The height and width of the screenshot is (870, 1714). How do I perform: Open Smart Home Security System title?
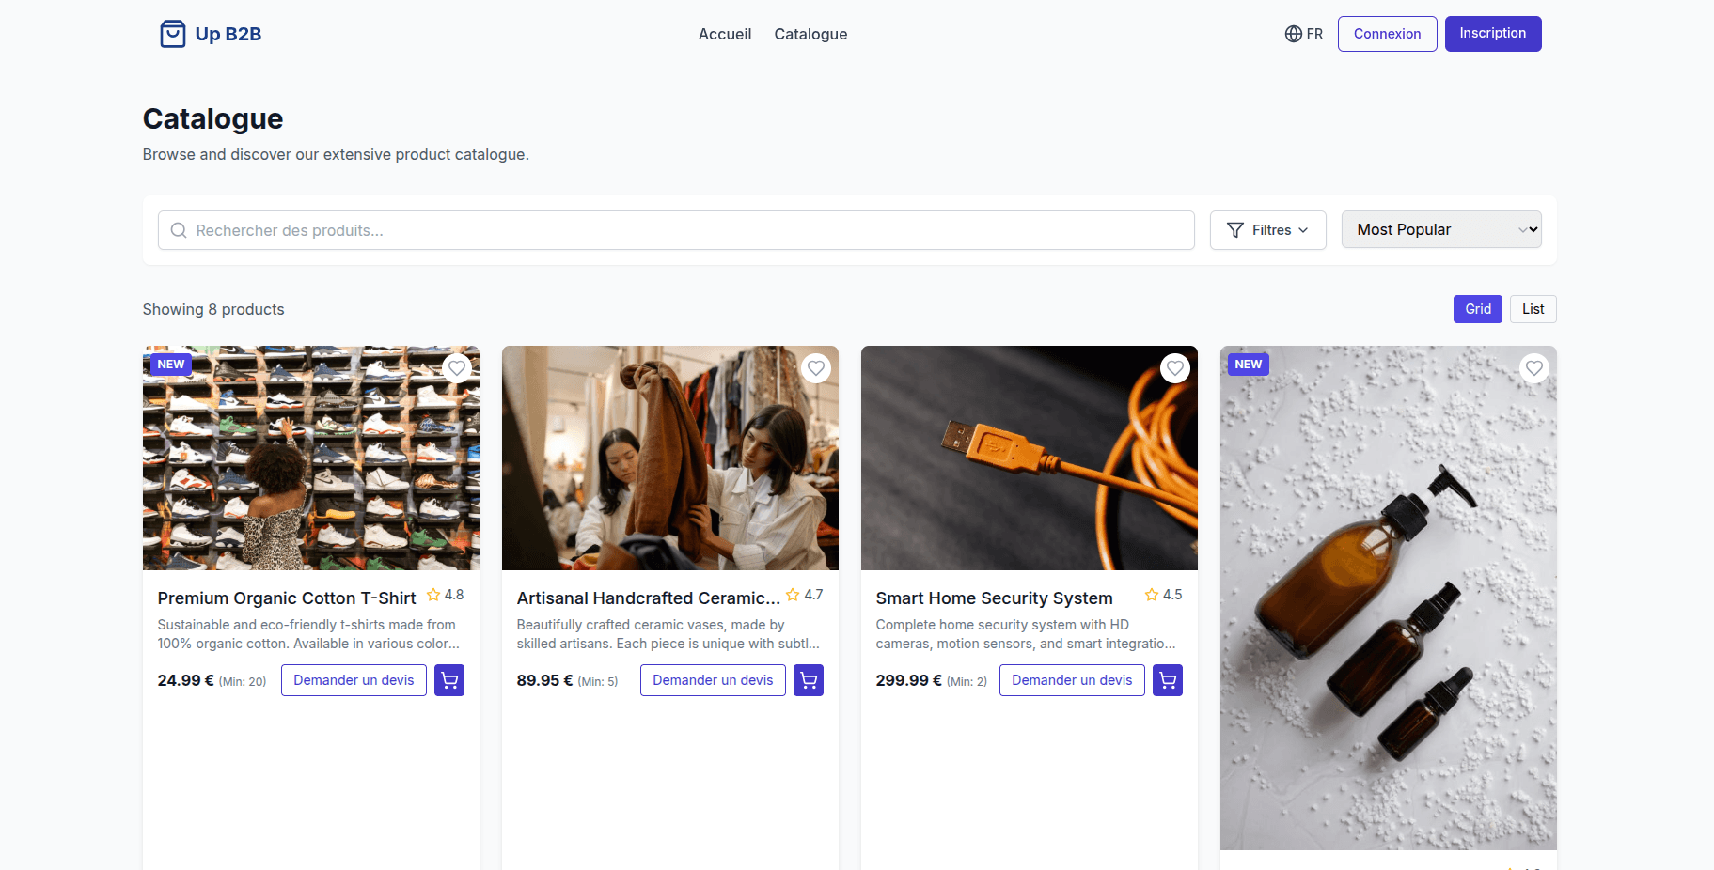click(994, 598)
